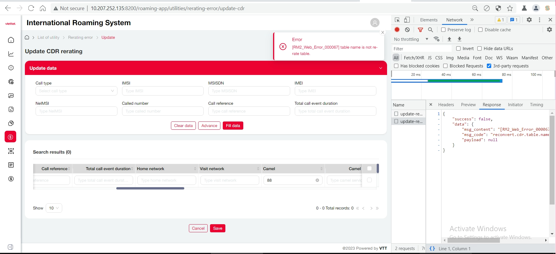Switch to the Headers tab
Screen dimensions: 556x254
[446, 105]
